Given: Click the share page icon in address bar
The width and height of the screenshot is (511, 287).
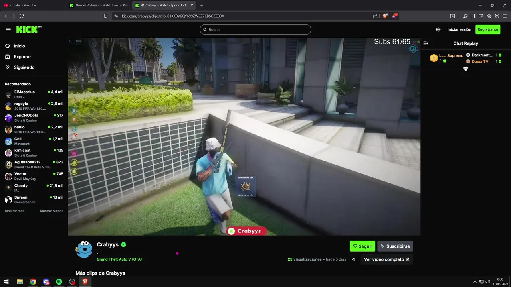Looking at the screenshot, I should tap(375, 16).
